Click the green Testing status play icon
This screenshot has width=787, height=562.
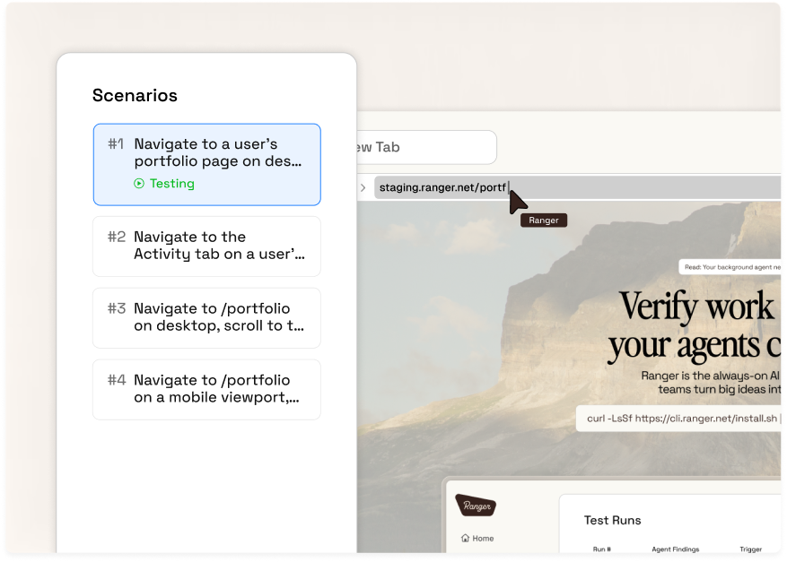tap(139, 184)
